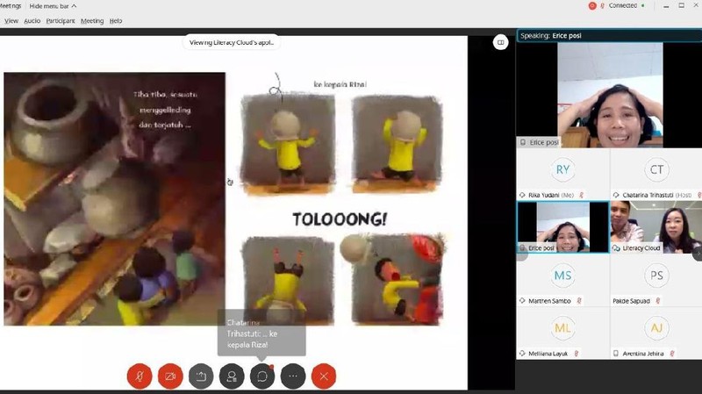
Task: Click the left storybook illustration with pots
Action: (x=115, y=199)
